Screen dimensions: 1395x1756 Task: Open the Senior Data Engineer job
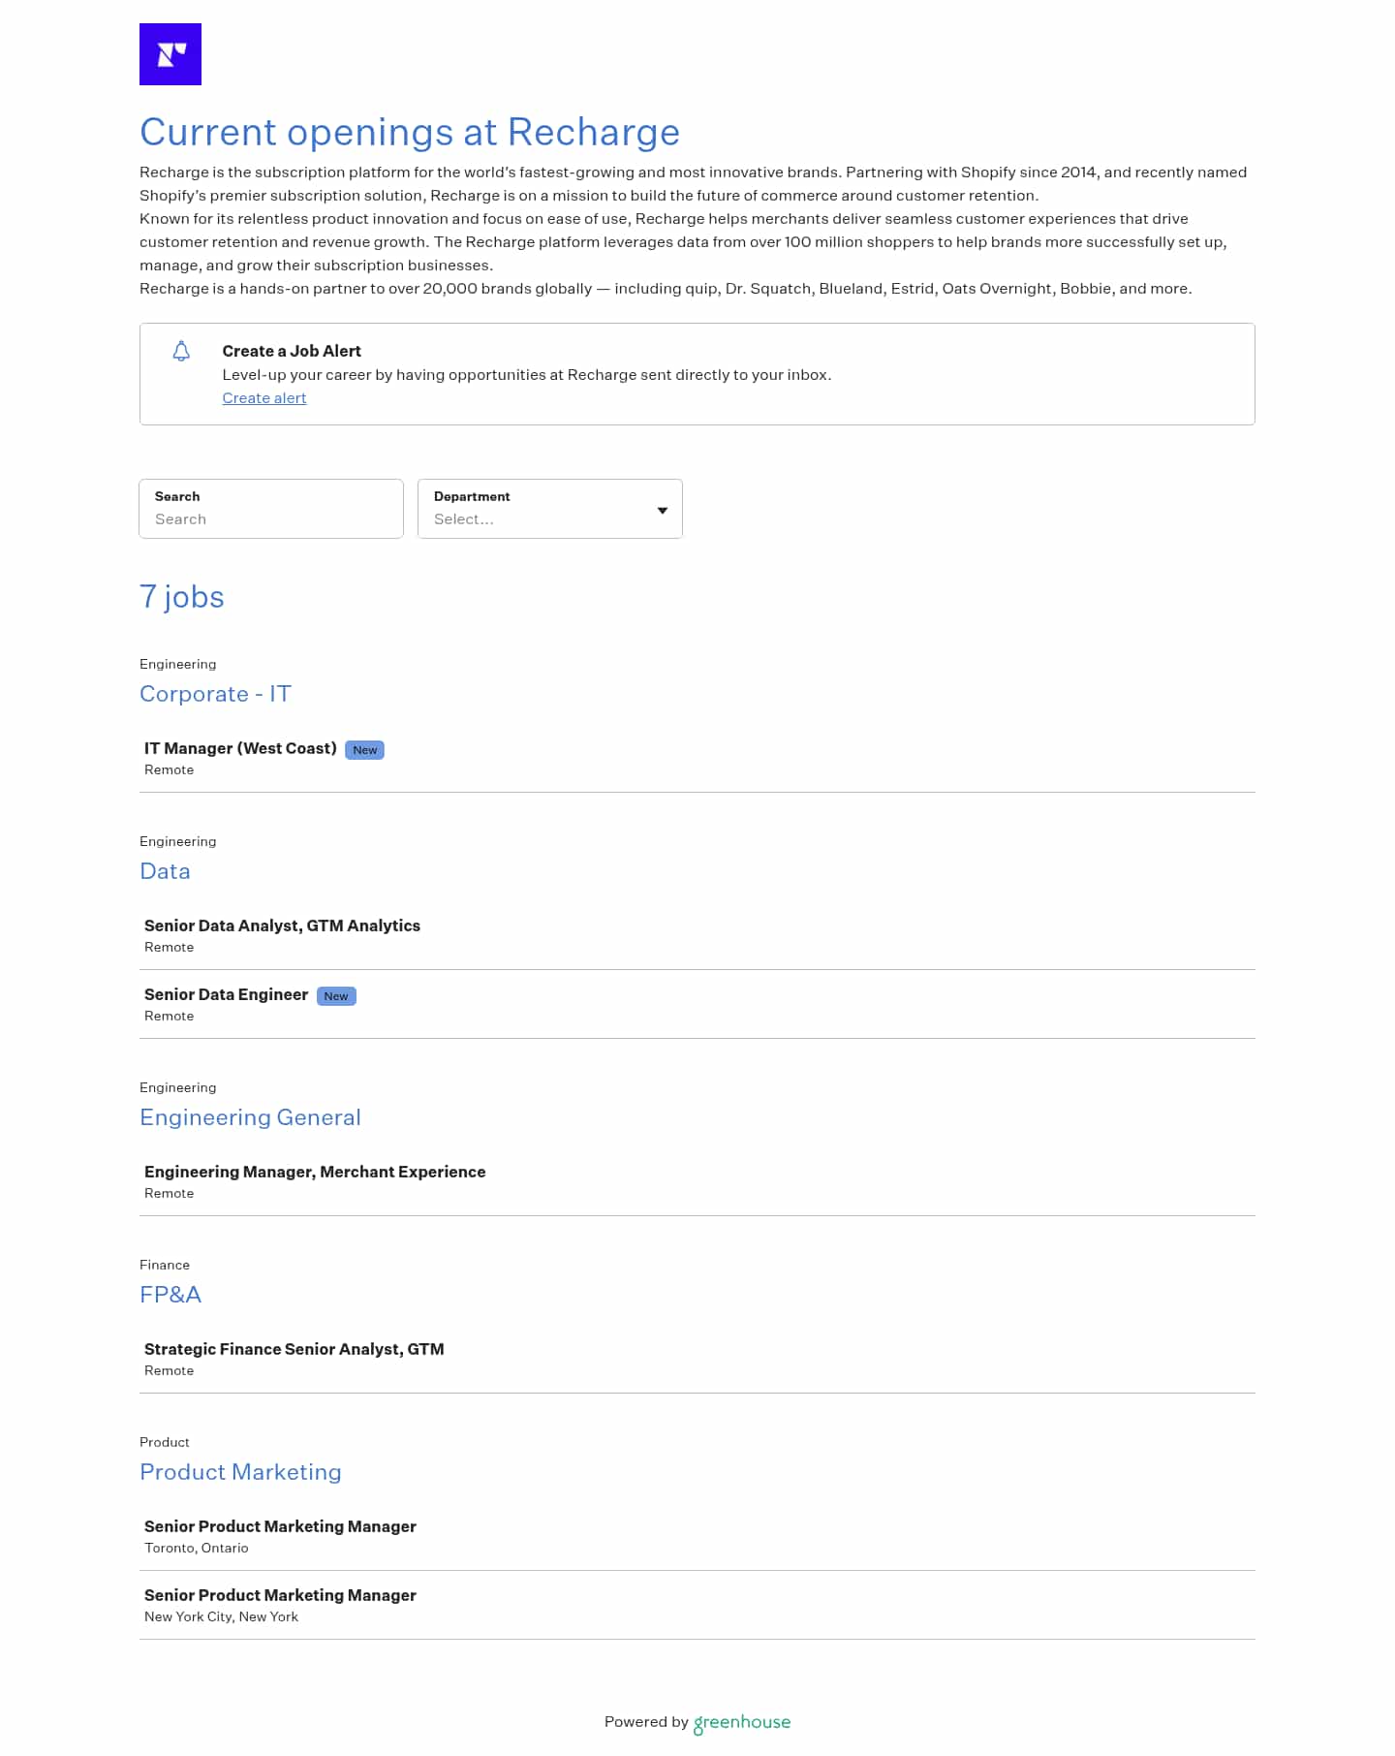click(x=226, y=995)
